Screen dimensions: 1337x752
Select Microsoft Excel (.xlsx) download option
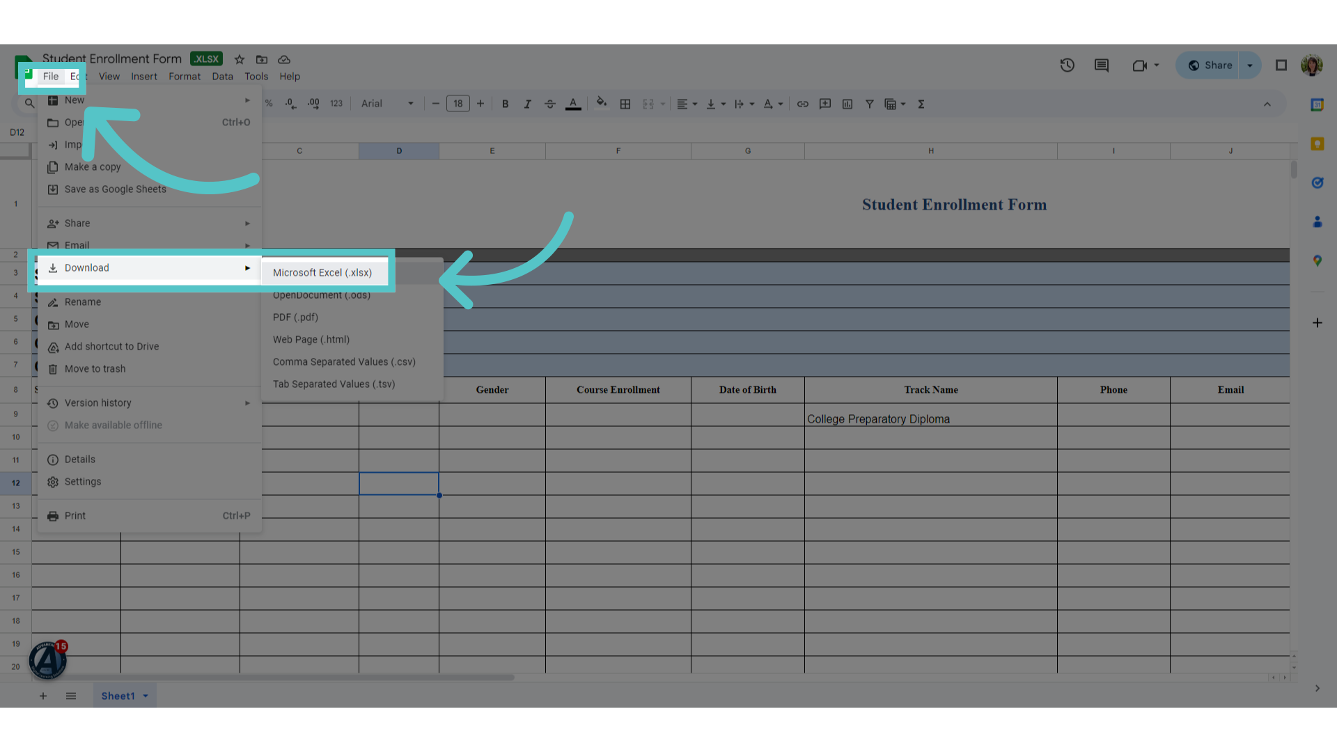(324, 272)
